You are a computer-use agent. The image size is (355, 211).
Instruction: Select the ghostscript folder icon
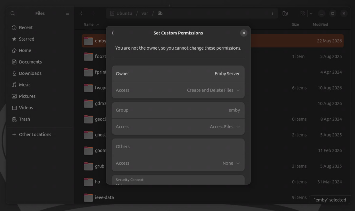(x=88, y=135)
